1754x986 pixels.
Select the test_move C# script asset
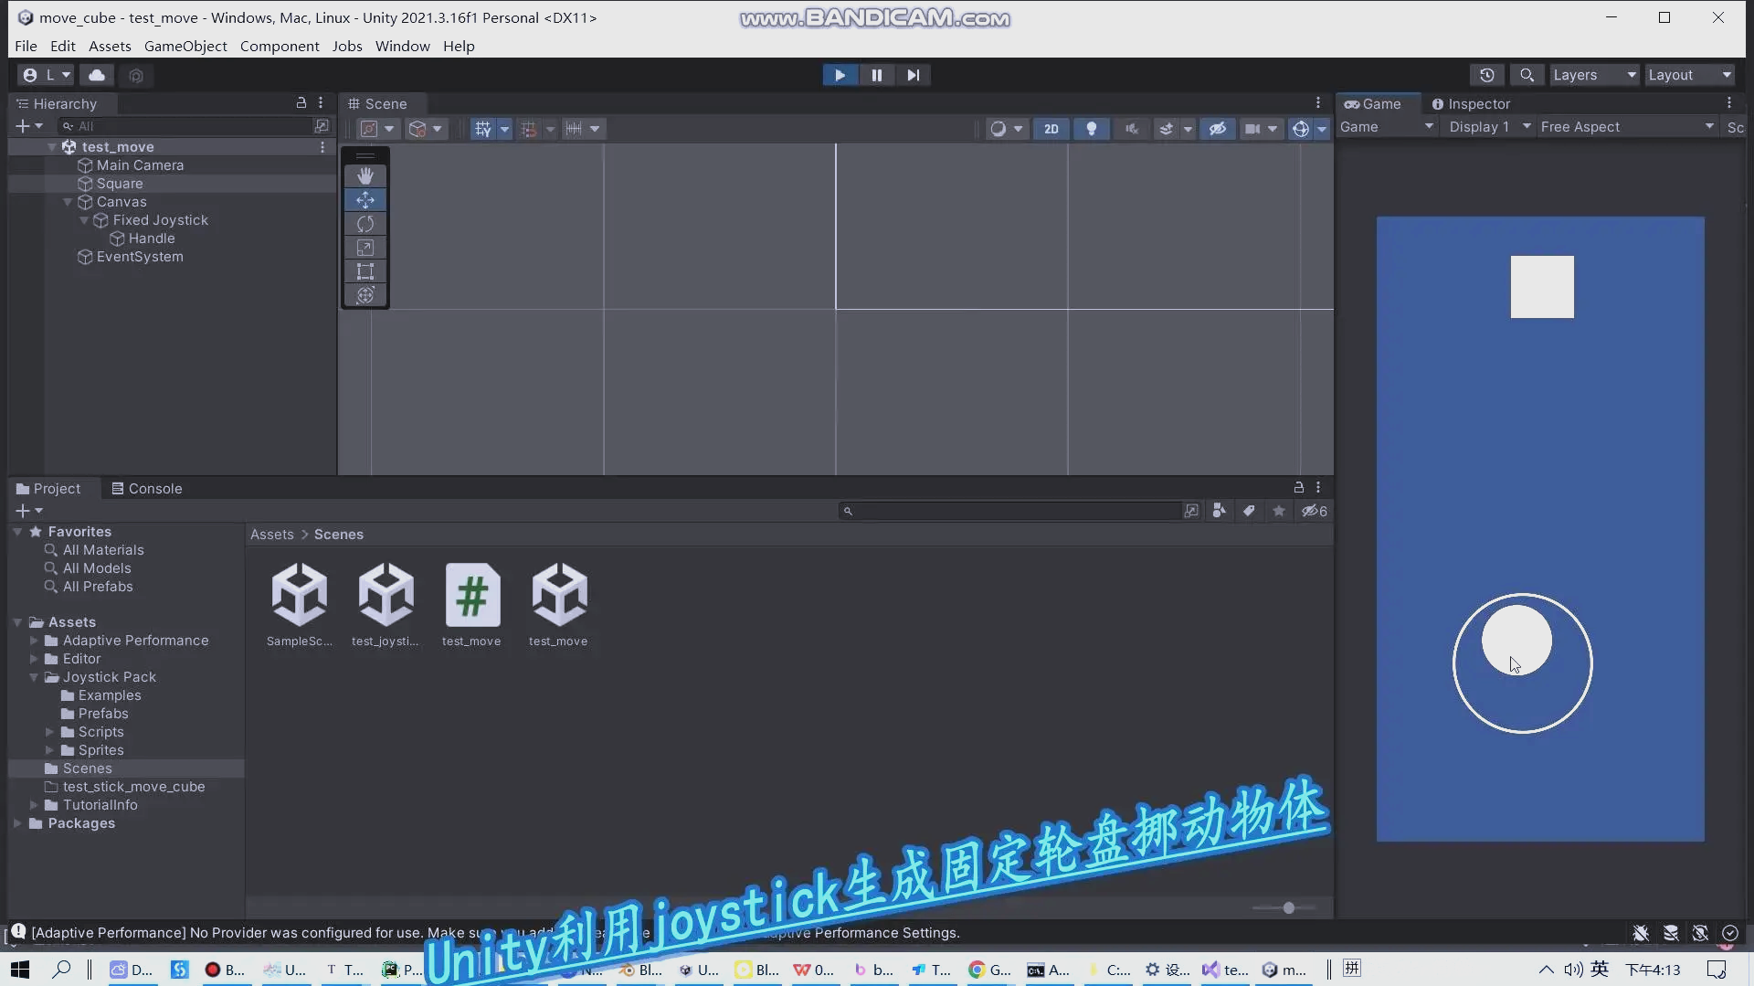(472, 605)
